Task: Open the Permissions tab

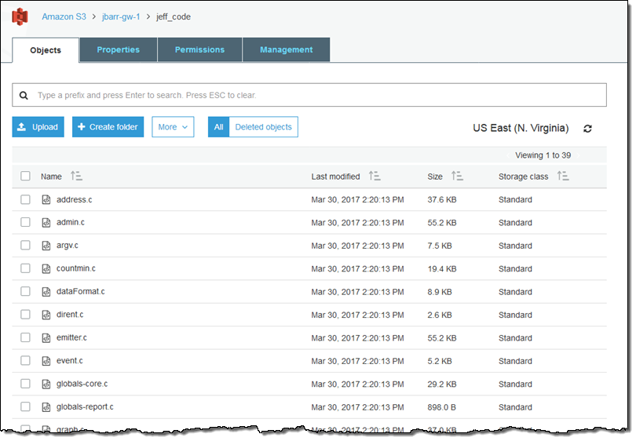Action: pyautogui.click(x=199, y=49)
